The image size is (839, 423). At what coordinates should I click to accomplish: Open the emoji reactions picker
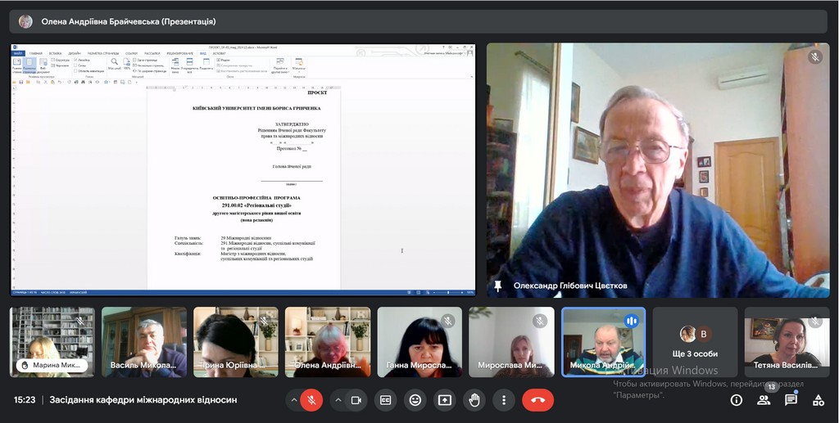(x=415, y=400)
